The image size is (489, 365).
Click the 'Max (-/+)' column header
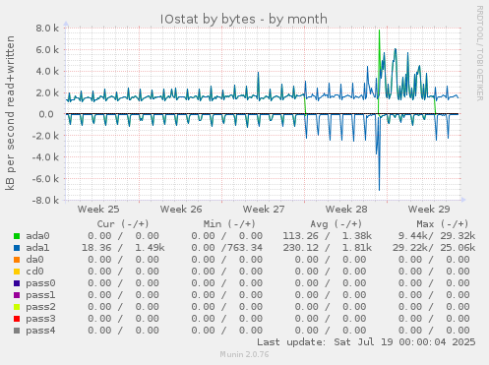tap(443, 224)
